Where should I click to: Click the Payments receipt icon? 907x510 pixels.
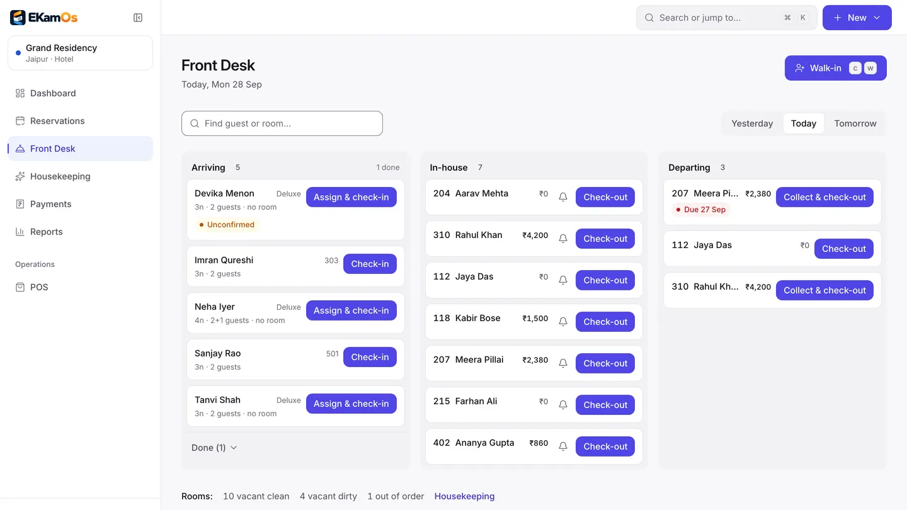(x=20, y=204)
